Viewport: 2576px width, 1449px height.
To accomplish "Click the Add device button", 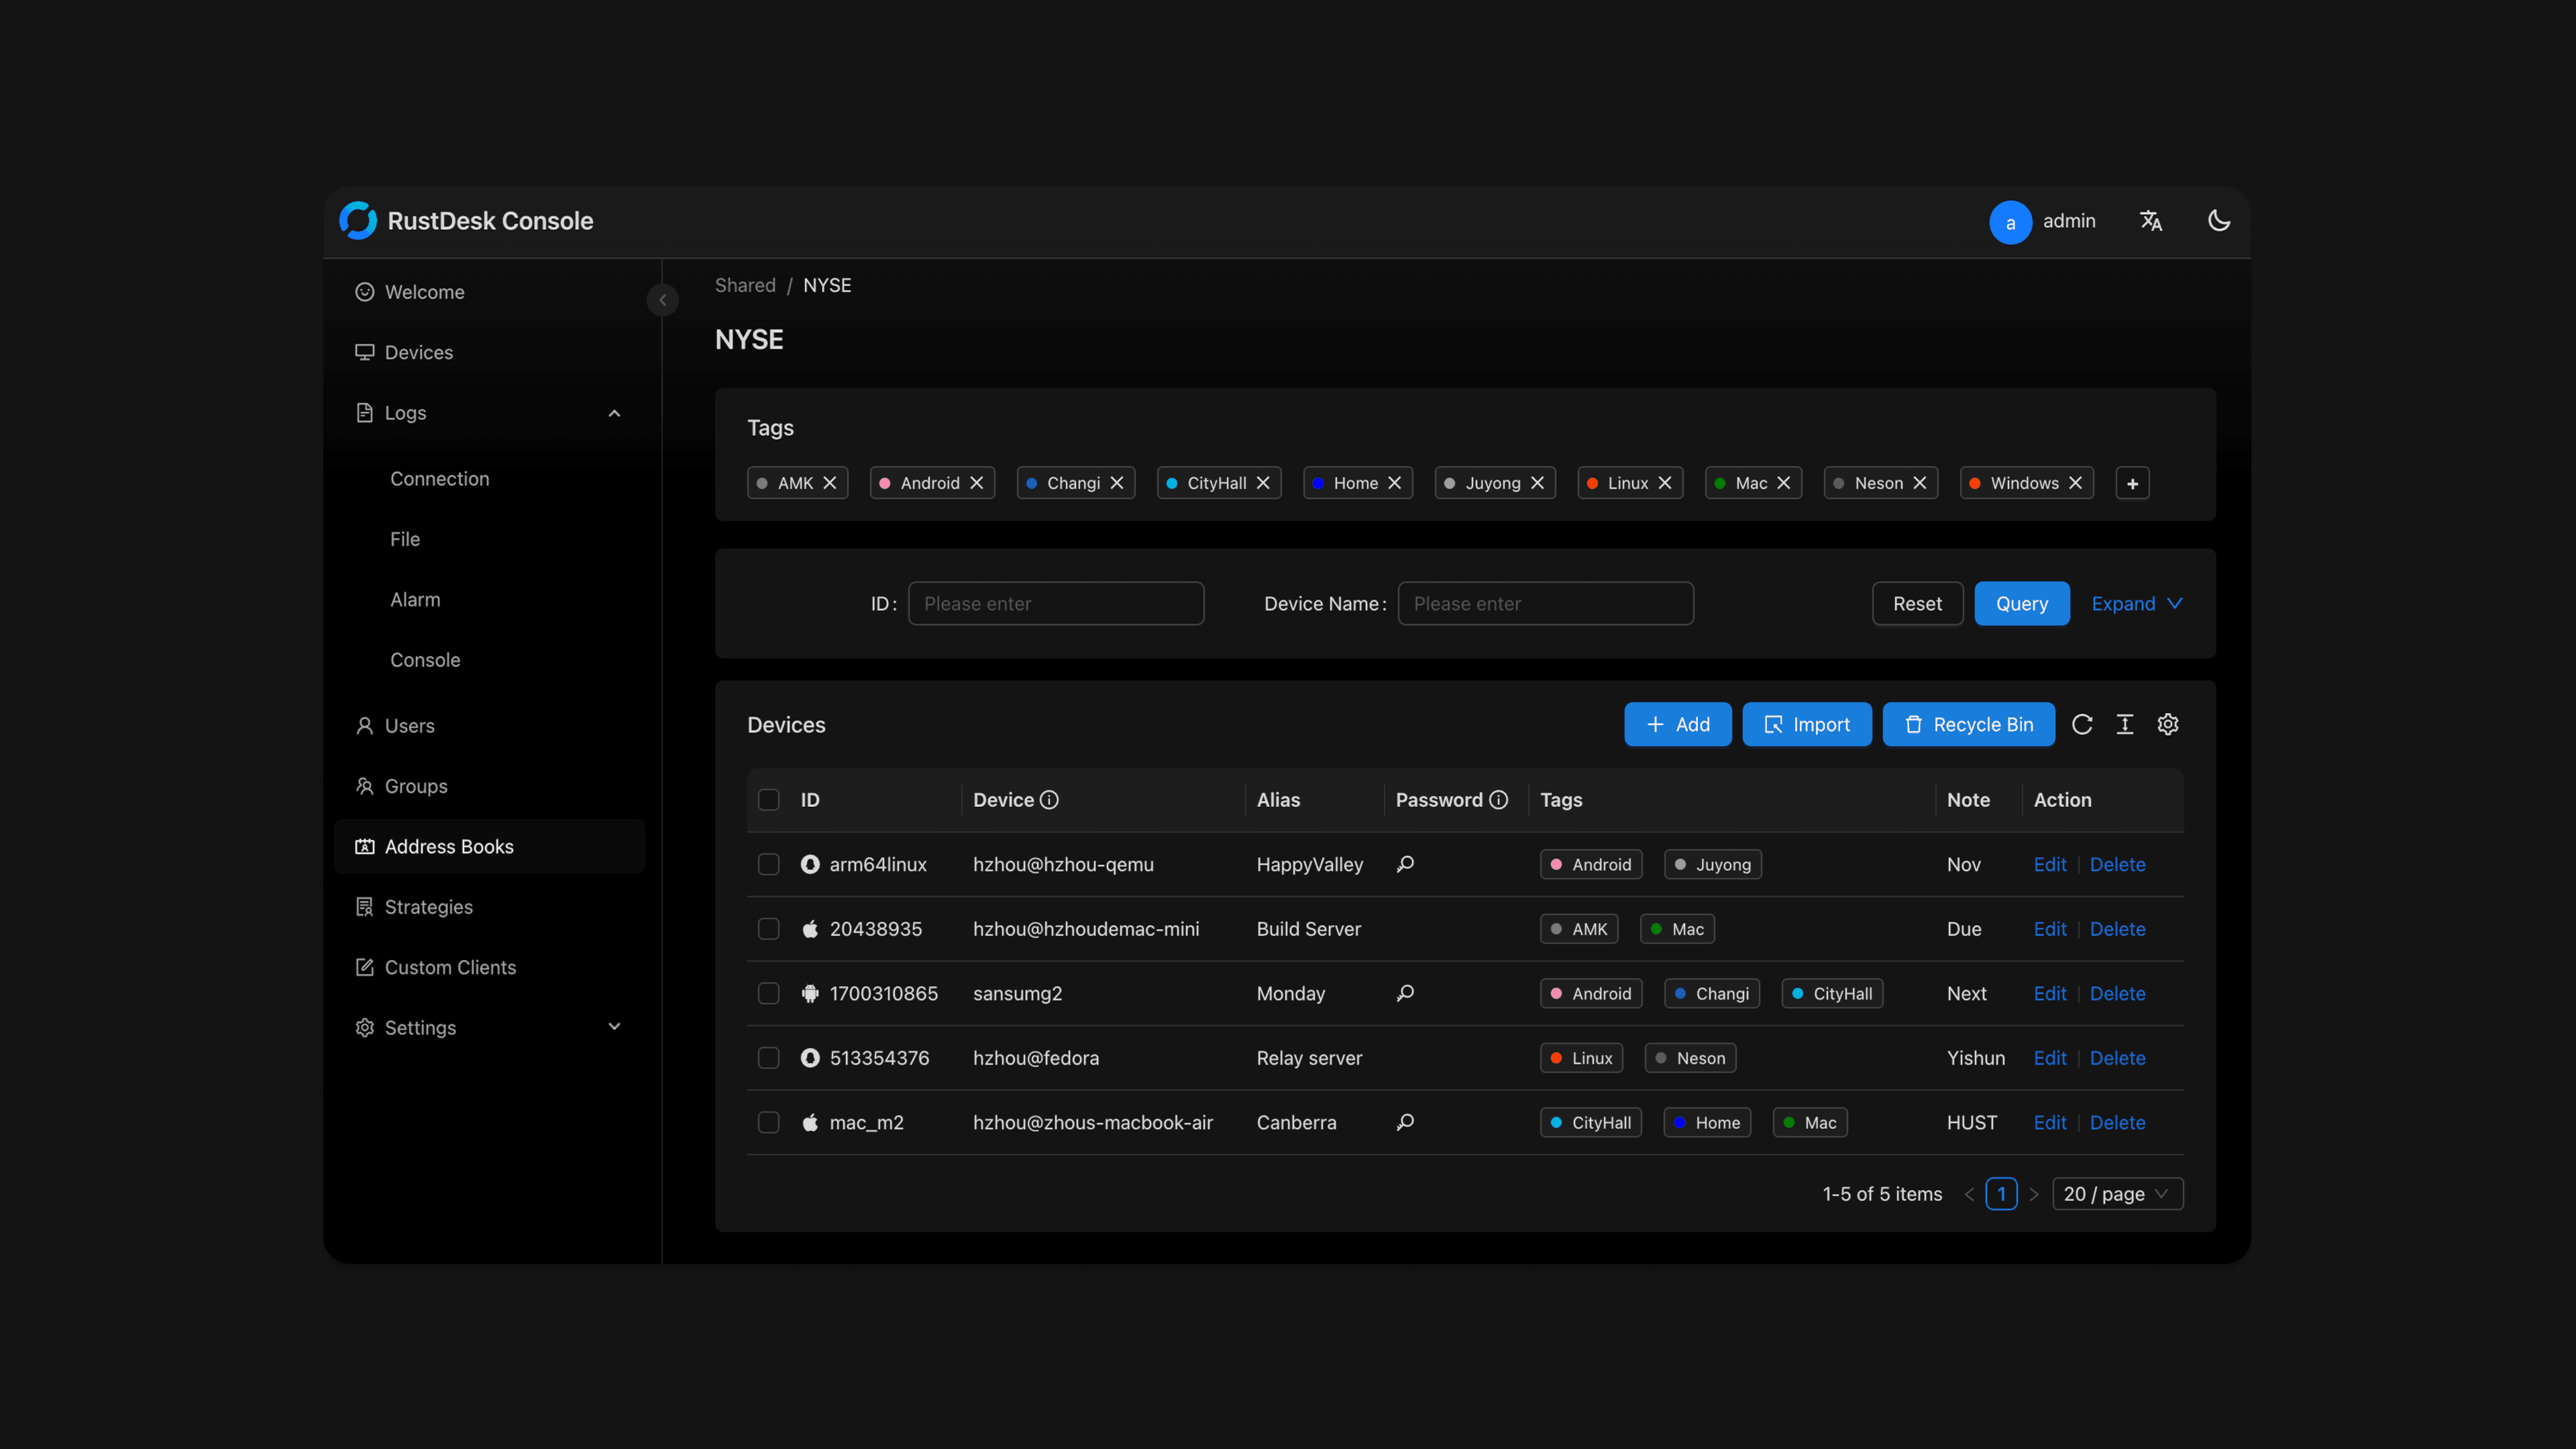I will click(1678, 724).
